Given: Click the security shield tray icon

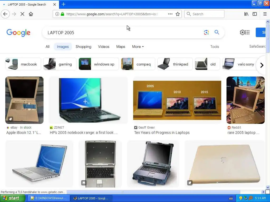Looking at the screenshot, I should pos(240,198).
